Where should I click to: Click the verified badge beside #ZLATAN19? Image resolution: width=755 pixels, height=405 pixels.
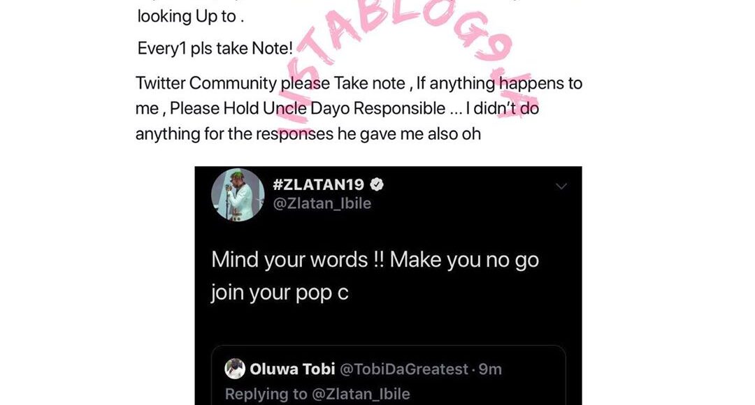pos(377,184)
